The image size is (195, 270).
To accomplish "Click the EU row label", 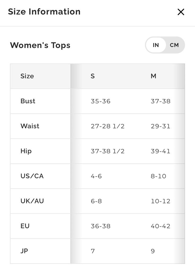I will coord(25,226).
